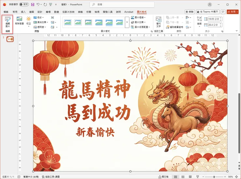Open the 大小 Size dialog launcher

(222, 31)
